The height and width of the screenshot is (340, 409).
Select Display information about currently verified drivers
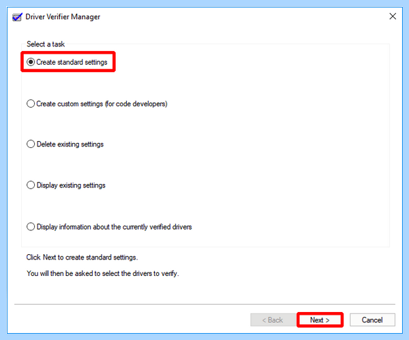[109, 227]
